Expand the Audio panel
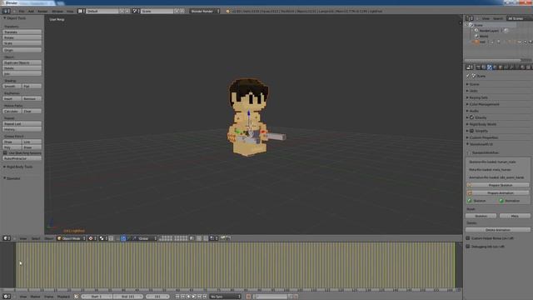Viewport: 533px width, 300px height. point(467,111)
